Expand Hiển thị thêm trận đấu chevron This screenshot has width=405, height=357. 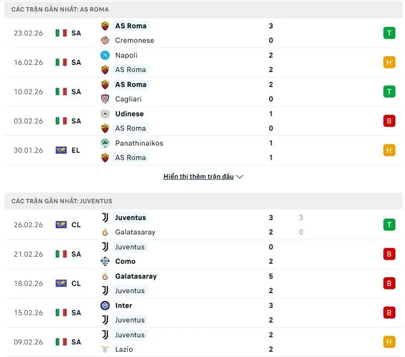239,176
